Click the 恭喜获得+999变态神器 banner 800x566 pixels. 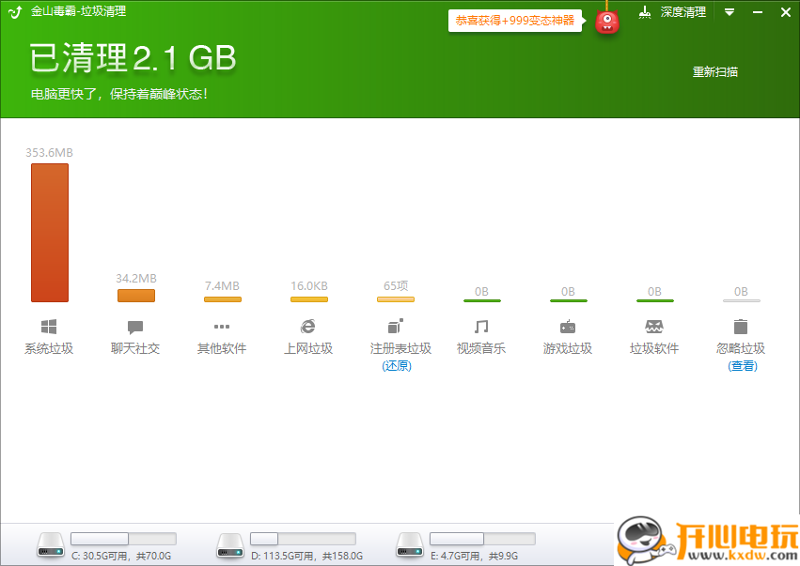tap(515, 21)
